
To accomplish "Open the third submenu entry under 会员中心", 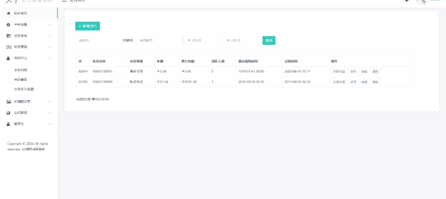I will point(24,89).
